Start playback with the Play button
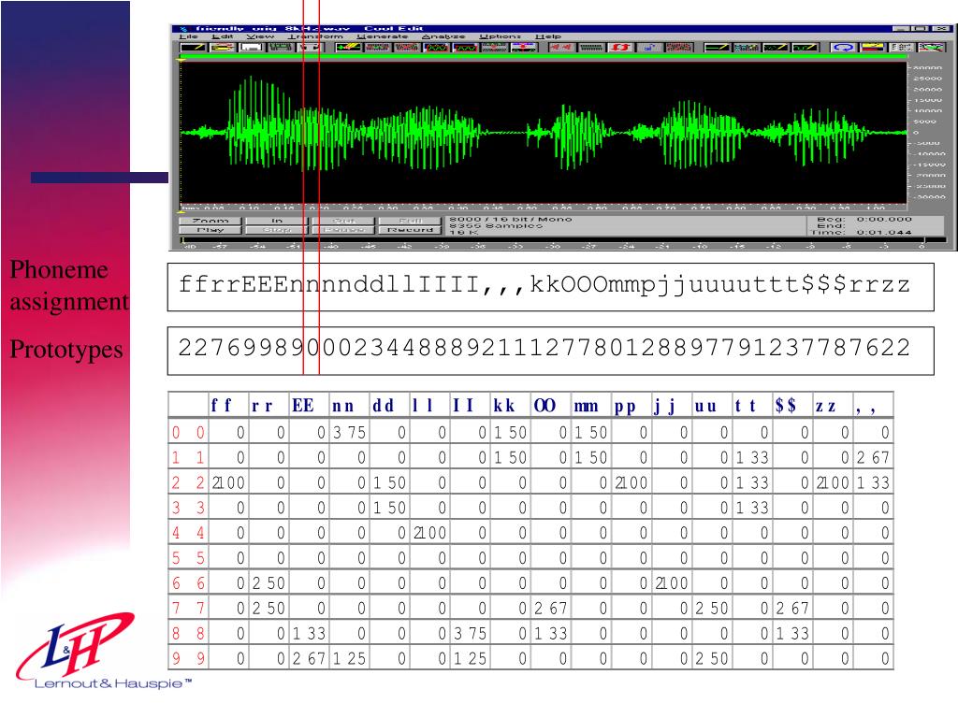Image resolution: width=958 pixels, height=718 pixels. point(210,230)
